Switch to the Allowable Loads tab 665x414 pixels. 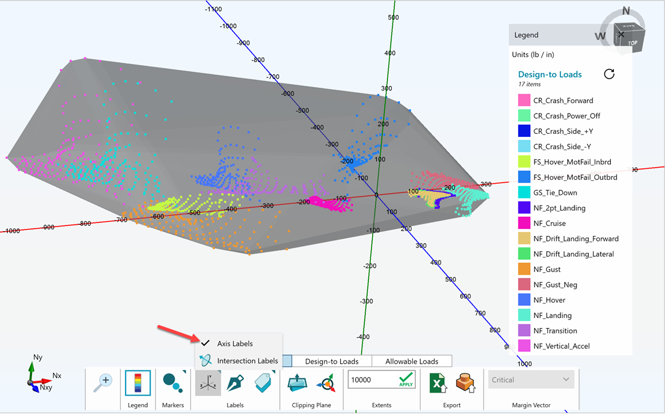412,361
